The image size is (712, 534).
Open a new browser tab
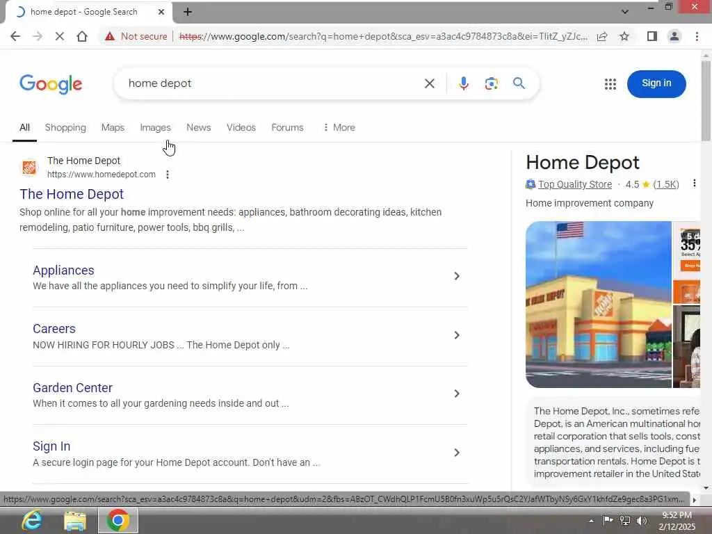click(188, 12)
